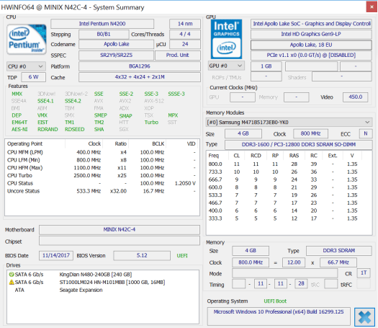Click the Intel Pentium inside logo

27,40
